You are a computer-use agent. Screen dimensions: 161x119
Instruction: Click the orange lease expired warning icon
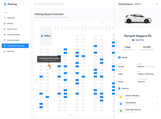(x=49, y=65)
